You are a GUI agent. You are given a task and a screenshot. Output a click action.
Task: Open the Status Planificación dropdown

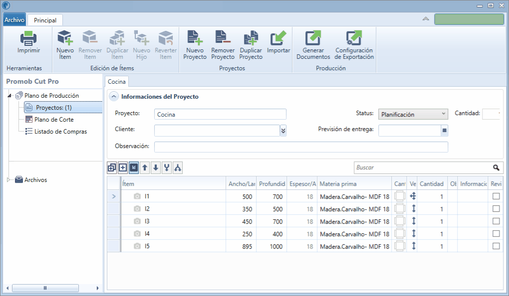click(x=413, y=114)
